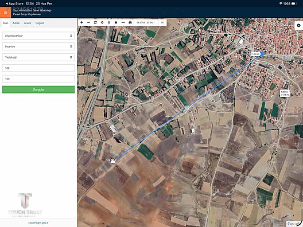Tap the battery indicator
The image size is (303, 227).
pyautogui.click(x=294, y=3)
